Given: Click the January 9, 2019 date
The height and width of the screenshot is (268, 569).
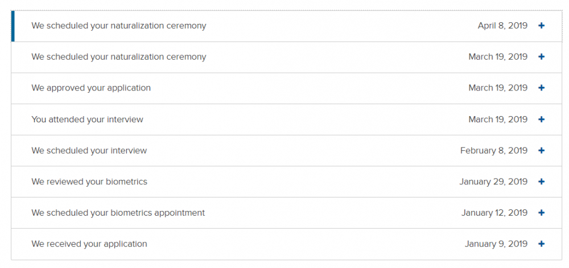Looking at the screenshot, I should coord(496,244).
